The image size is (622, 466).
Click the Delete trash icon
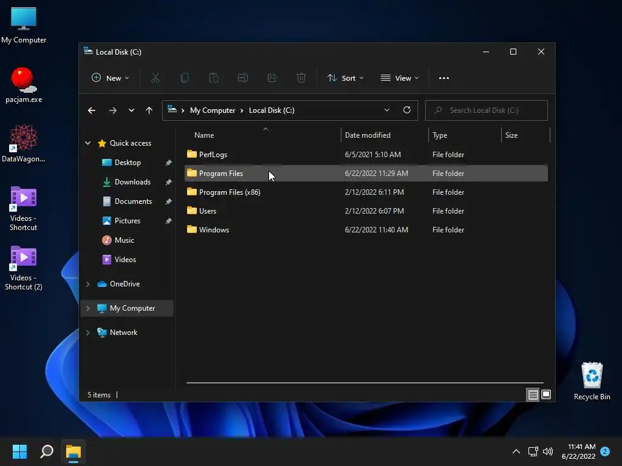(301, 78)
